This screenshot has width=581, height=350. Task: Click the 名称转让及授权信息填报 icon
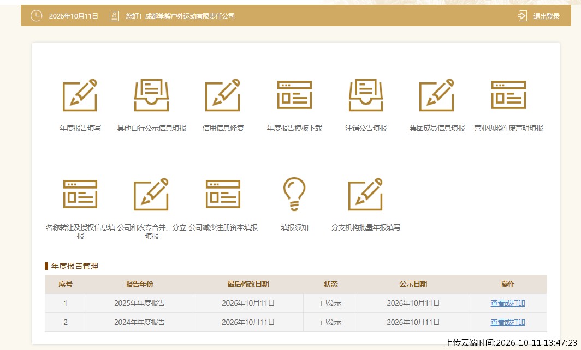[80, 194]
